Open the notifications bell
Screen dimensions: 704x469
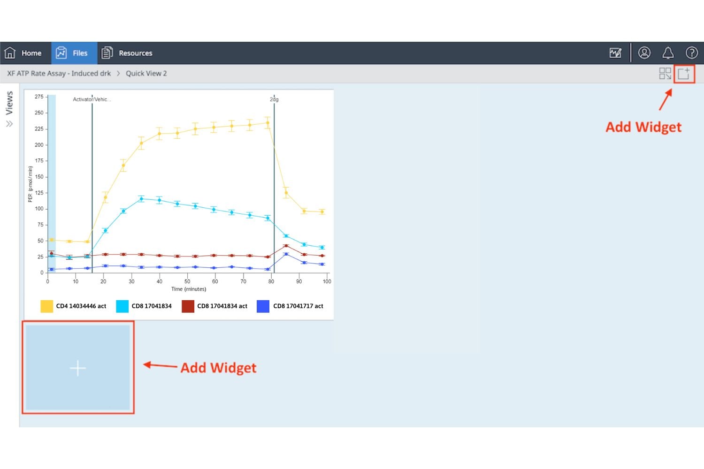pyautogui.click(x=668, y=53)
